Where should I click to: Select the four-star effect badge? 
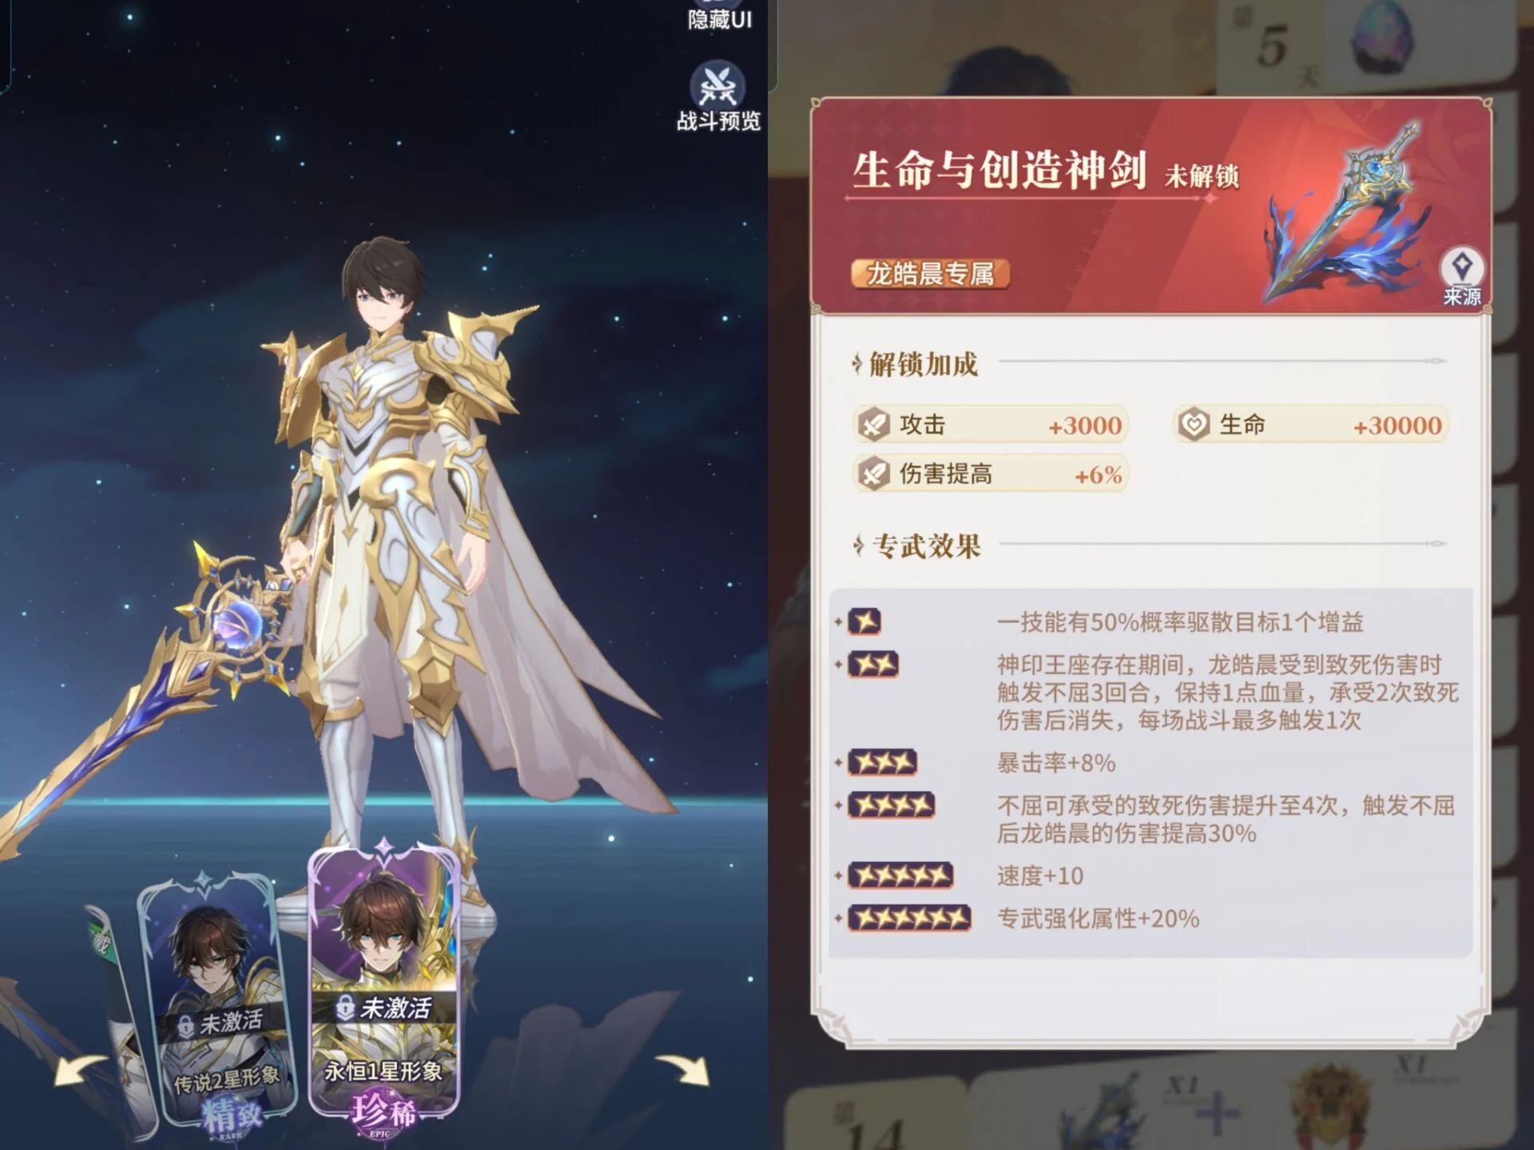pyautogui.click(x=891, y=805)
